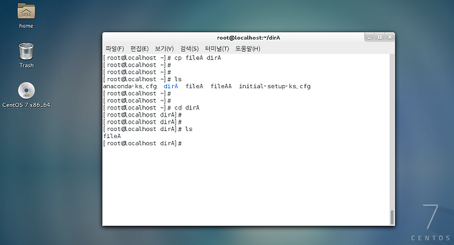Open the 편집(E) menu in the terminal
This screenshot has height=245, width=454.
(139, 48)
